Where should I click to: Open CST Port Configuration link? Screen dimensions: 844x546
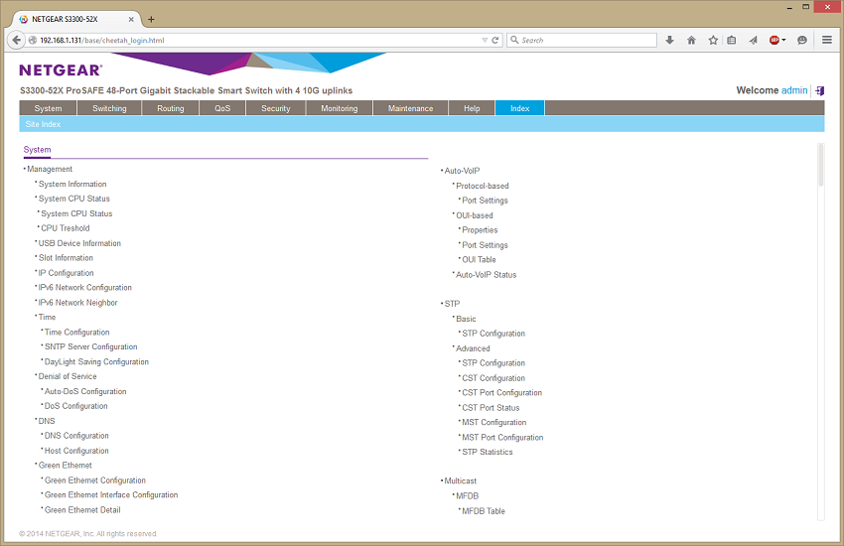coord(502,393)
